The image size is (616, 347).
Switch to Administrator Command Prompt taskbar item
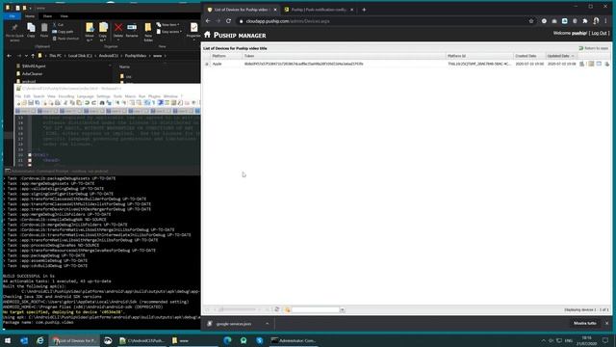coord(294,340)
